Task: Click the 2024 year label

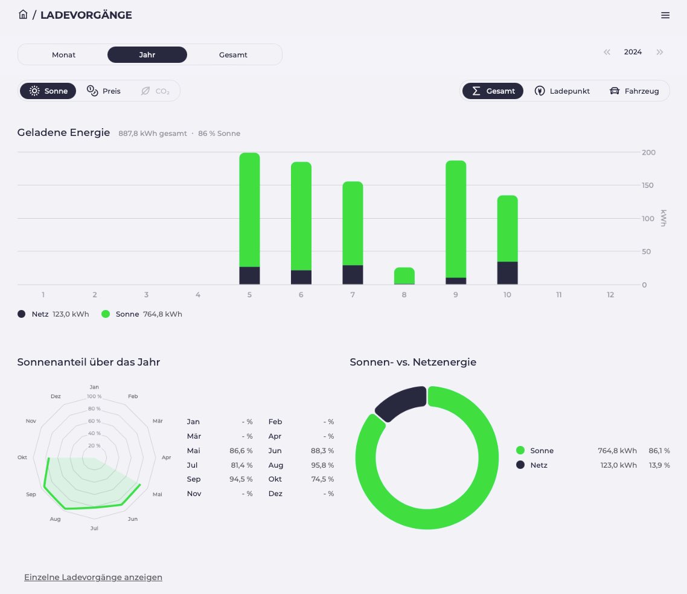Action: point(633,52)
